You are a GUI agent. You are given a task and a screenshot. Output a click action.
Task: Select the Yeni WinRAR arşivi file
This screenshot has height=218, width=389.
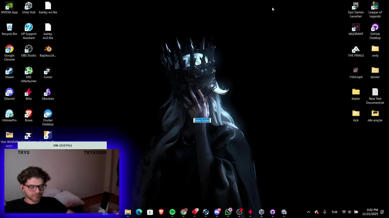click(9, 139)
